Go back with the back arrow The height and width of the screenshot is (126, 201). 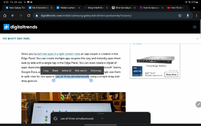click(x=13, y=15)
